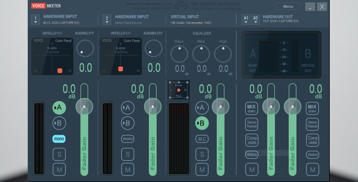Mute virtual out B with M button
Screen dimensions: 358x182
click(312, 169)
